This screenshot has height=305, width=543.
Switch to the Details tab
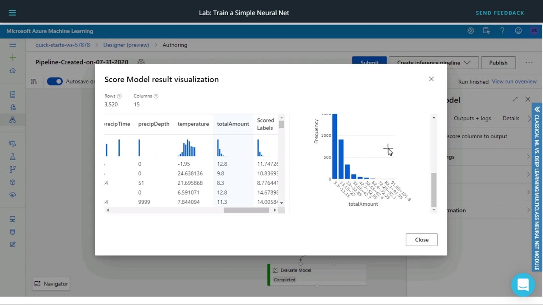click(511, 118)
